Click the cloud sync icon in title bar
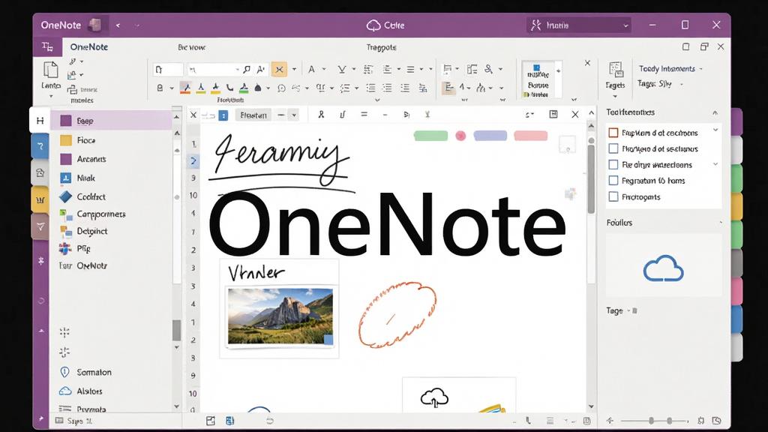This screenshot has height=432, width=768. point(373,25)
